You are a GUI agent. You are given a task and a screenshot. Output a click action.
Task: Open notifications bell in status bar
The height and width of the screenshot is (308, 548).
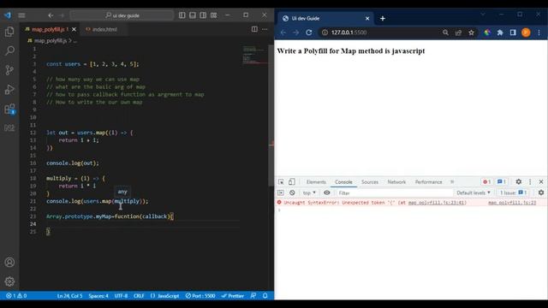(265, 296)
